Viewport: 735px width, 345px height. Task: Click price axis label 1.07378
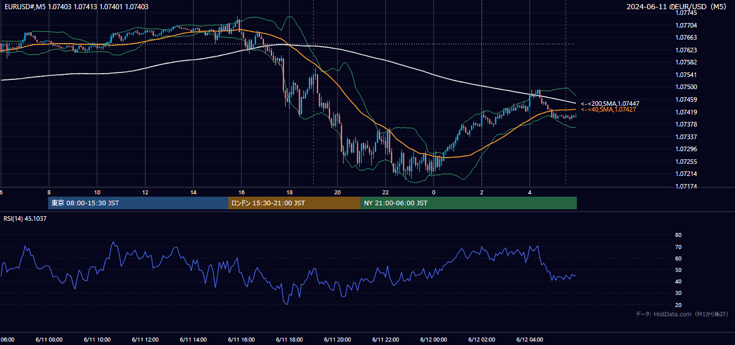coord(686,124)
